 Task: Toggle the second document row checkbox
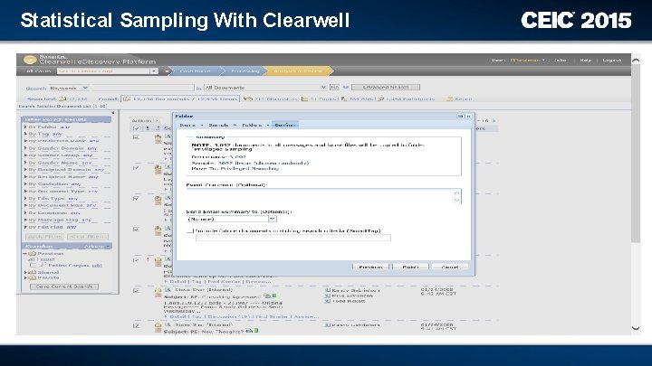136,168
